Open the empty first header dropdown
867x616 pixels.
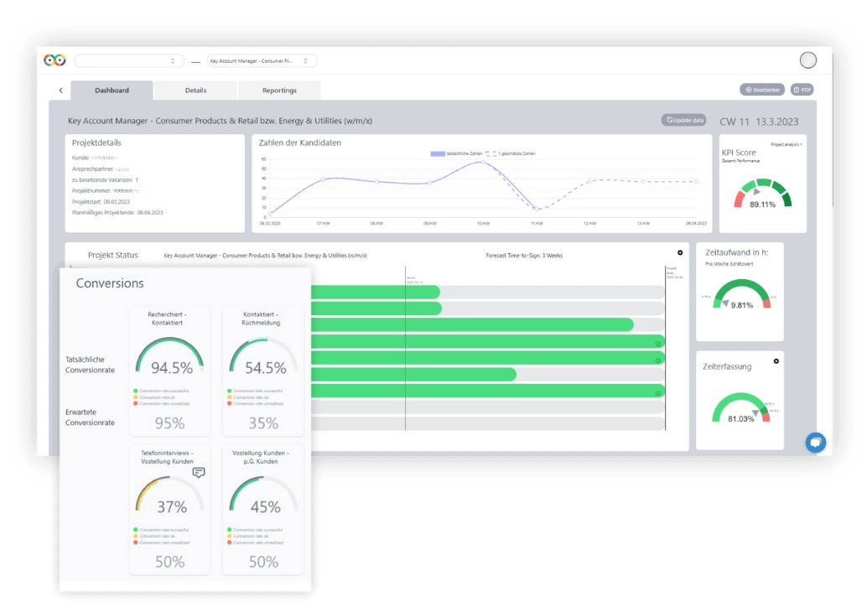click(129, 61)
